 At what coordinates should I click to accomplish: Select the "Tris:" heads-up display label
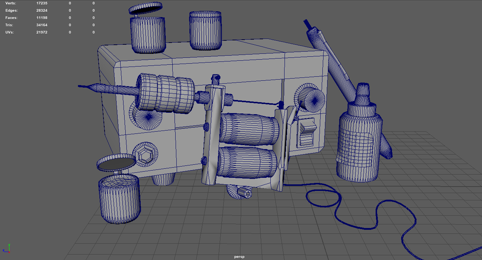pos(10,25)
